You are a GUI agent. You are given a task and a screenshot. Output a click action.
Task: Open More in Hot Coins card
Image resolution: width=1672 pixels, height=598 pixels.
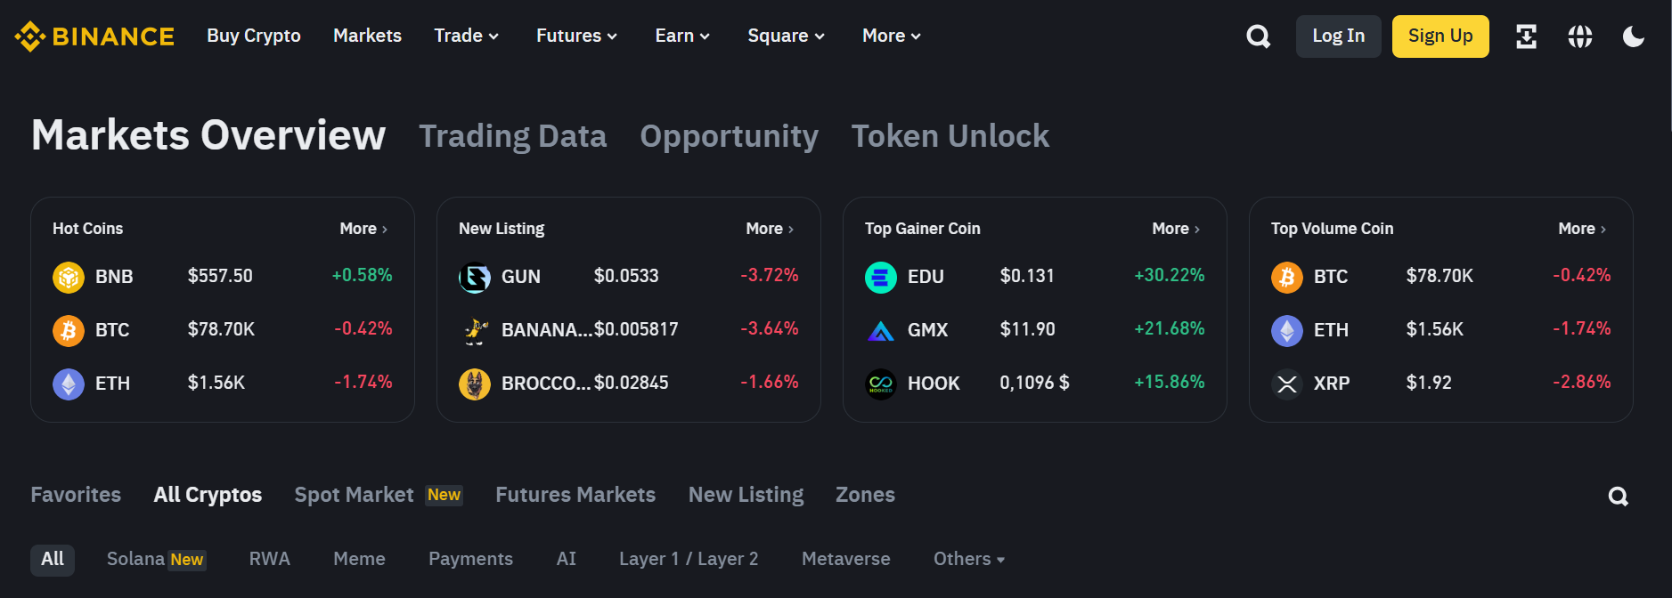363,229
